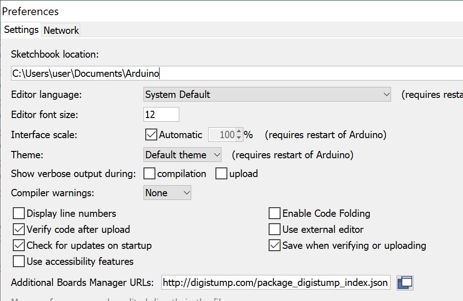The width and height of the screenshot is (463, 301).
Task: Enable Use accessibility features
Action: point(19,262)
